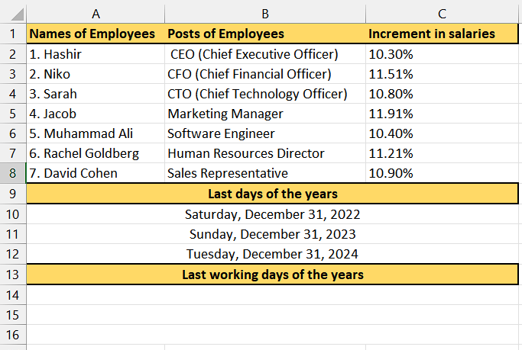Click the Names of Employees header cell

click(x=96, y=34)
